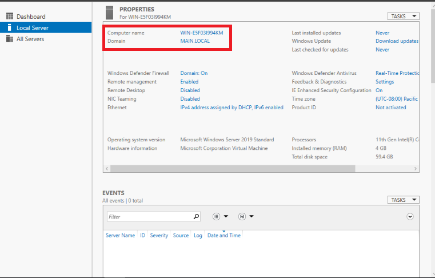Click the 11th Gen Intel processor value

397,140
